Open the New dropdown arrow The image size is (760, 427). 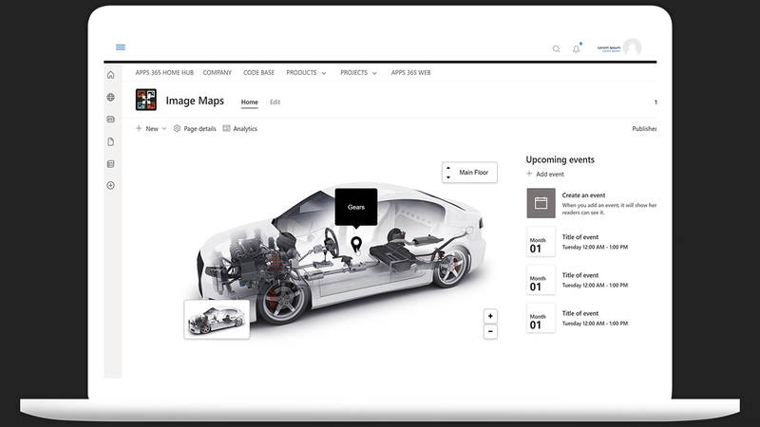pyautogui.click(x=163, y=129)
